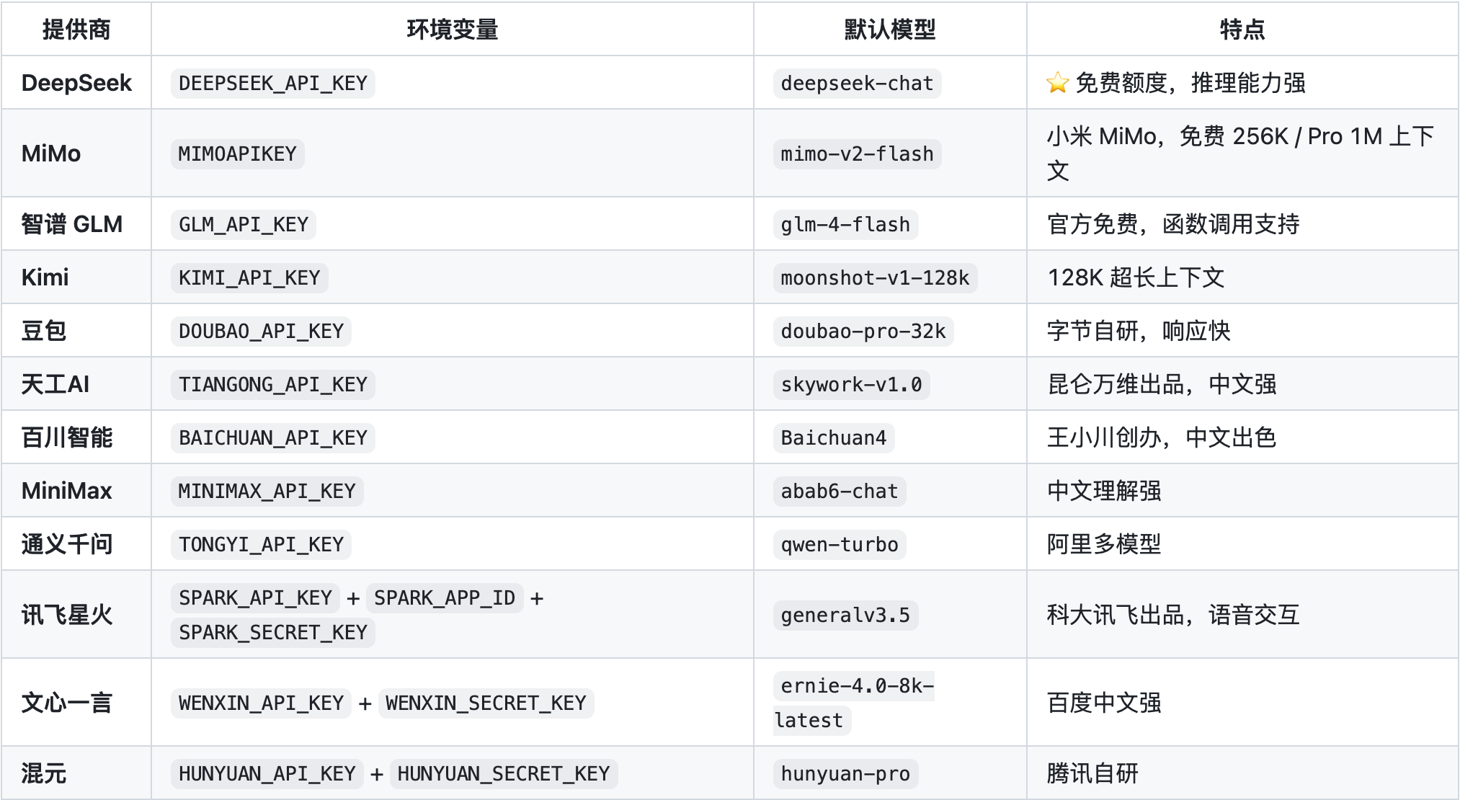
Task: Click WENXIN_SECRET_KEY code text
Action: point(486,703)
